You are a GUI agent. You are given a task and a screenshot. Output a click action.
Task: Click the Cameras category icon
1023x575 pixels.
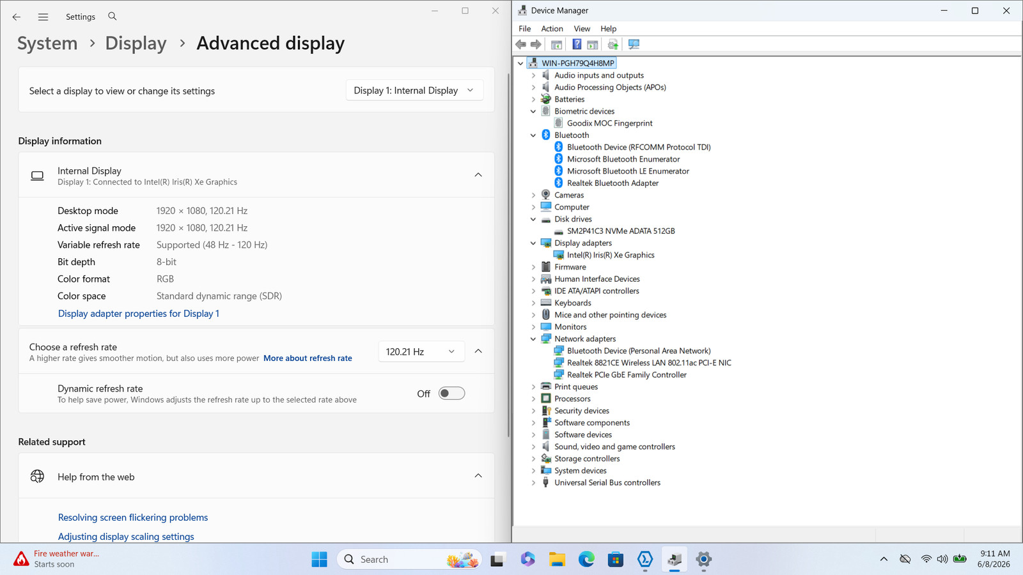546,195
